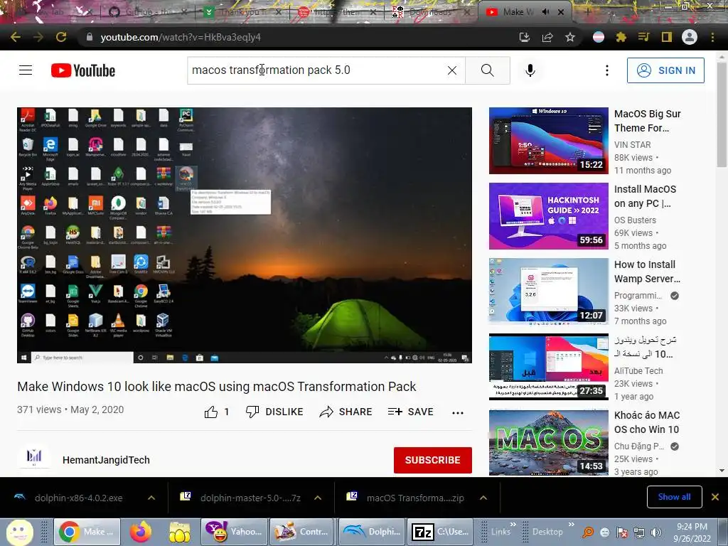Click the video title text
The height and width of the screenshot is (546, 728).
pos(216,386)
